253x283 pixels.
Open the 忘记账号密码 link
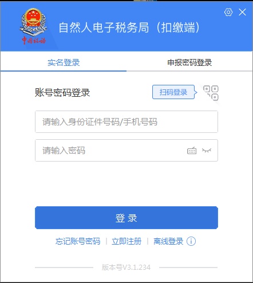[x=78, y=241]
